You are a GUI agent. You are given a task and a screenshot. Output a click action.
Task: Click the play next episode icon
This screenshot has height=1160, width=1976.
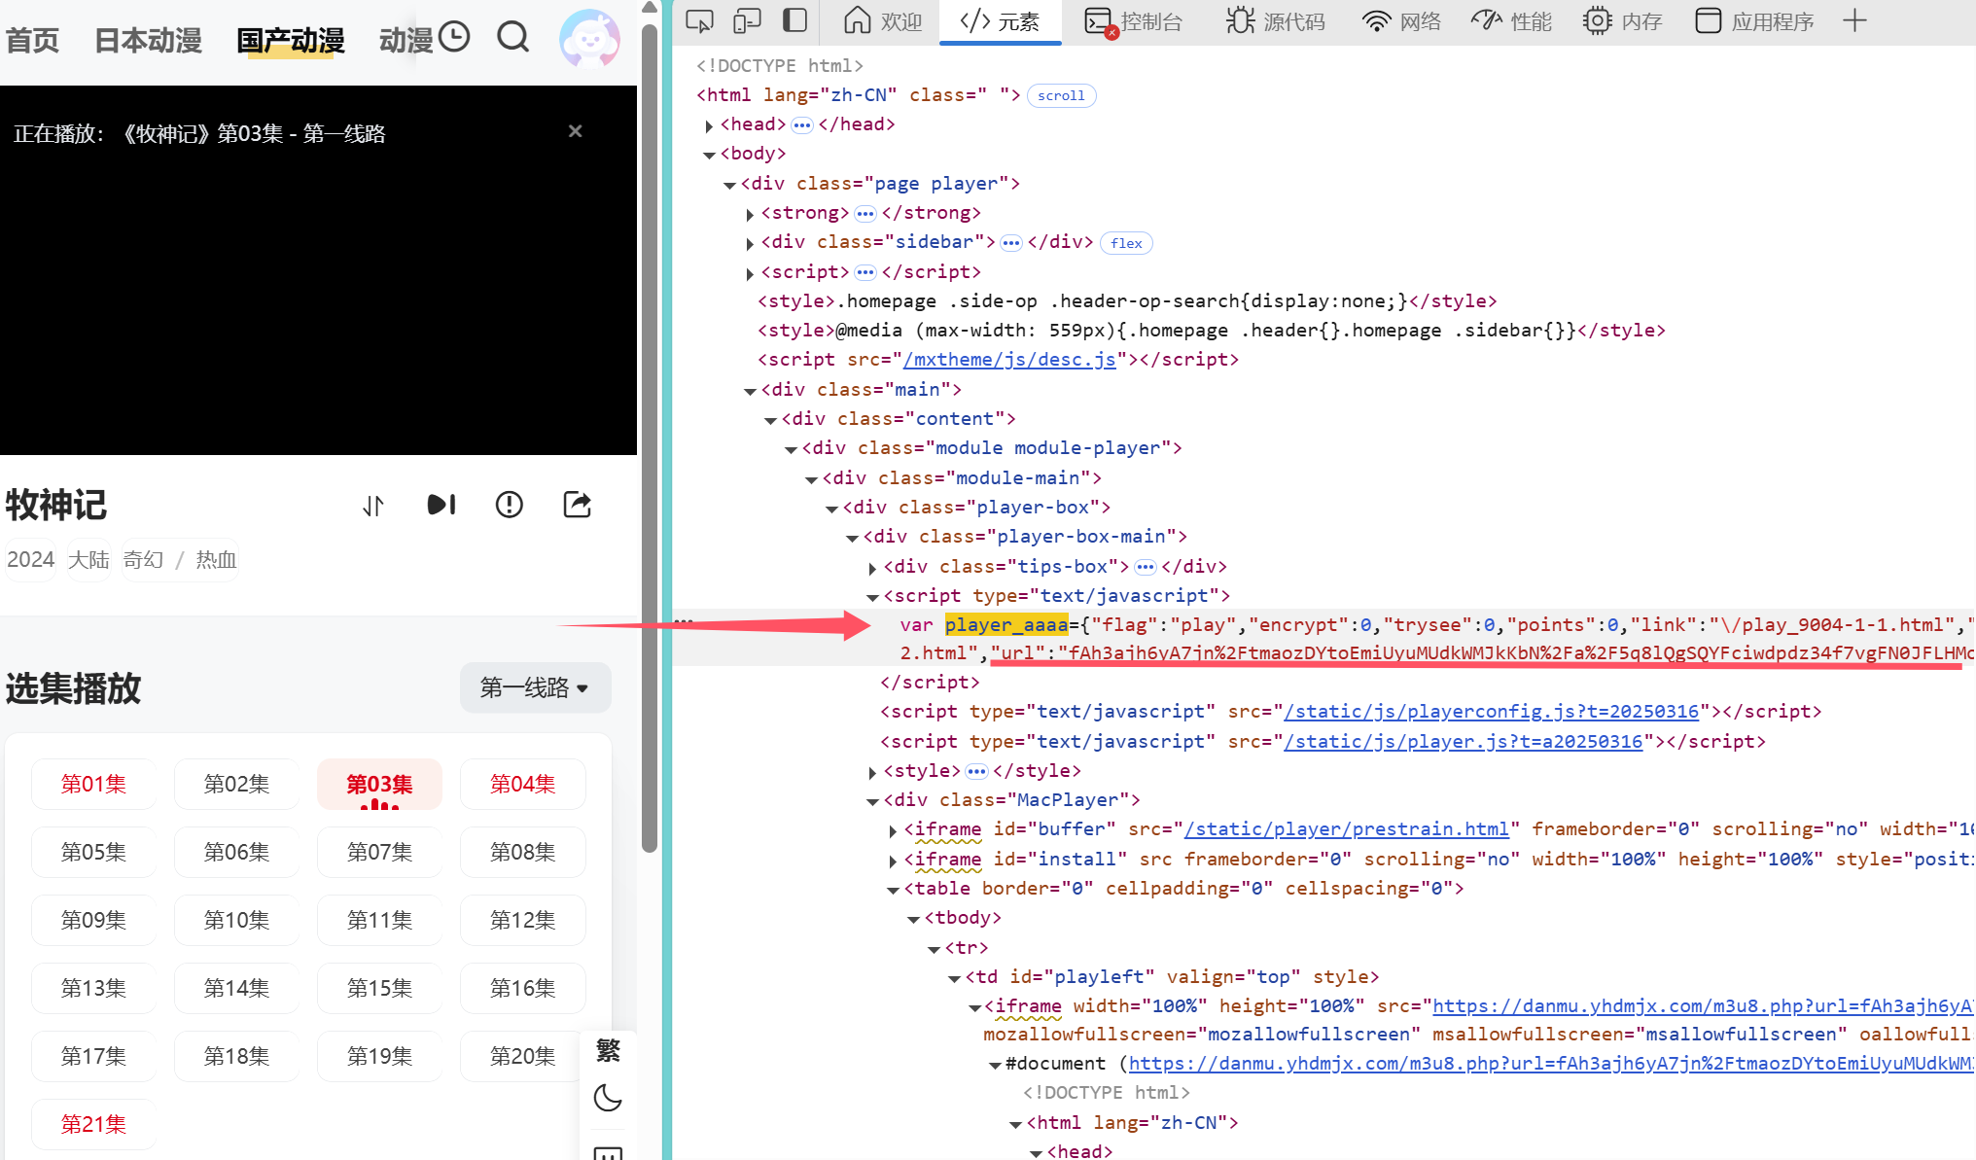441,505
